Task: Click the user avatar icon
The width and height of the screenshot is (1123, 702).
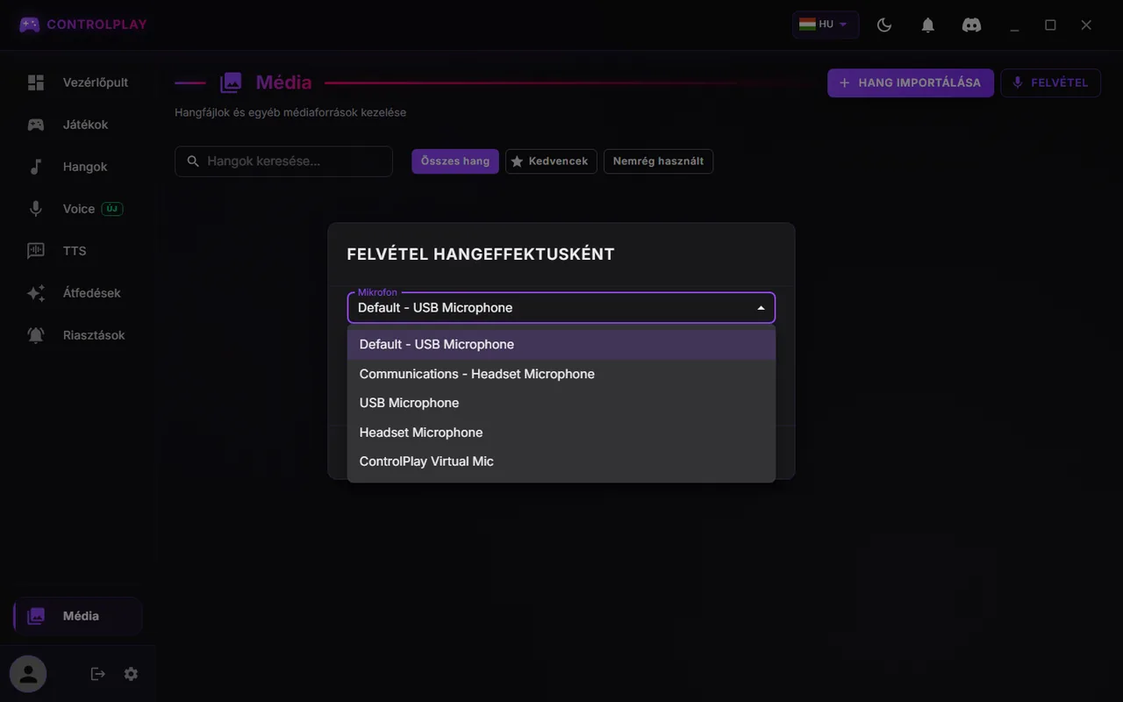Action: pyautogui.click(x=28, y=674)
